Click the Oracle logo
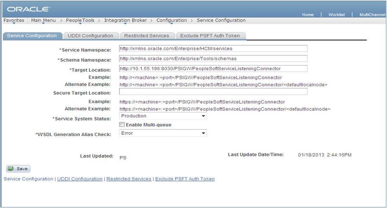This screenshot has height=208, width=387. click(28, 9)
